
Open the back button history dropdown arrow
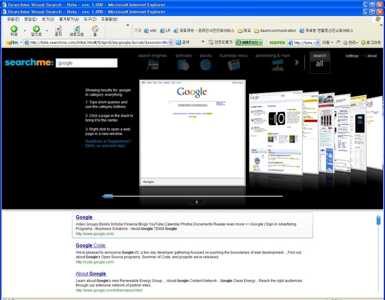[x=25, y=31]
